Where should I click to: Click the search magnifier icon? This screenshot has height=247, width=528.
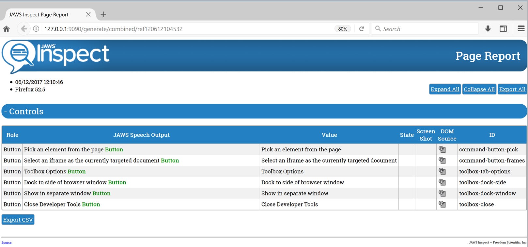378,29
